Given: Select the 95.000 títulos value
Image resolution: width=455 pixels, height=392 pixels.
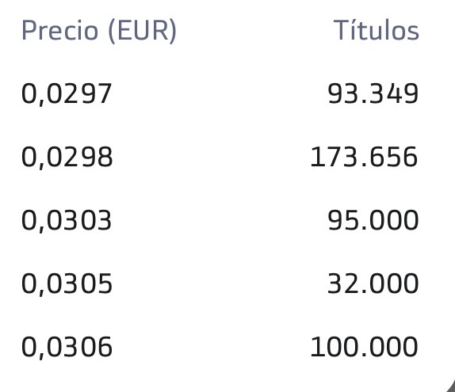Looking at the screenshot, I should [x=373, y=220].
